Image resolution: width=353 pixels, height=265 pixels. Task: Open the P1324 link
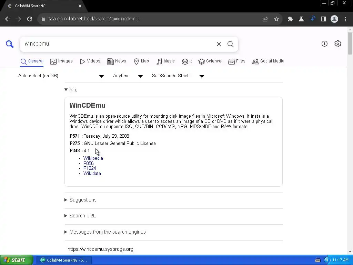pyautogui.click(x=90, y=168)
